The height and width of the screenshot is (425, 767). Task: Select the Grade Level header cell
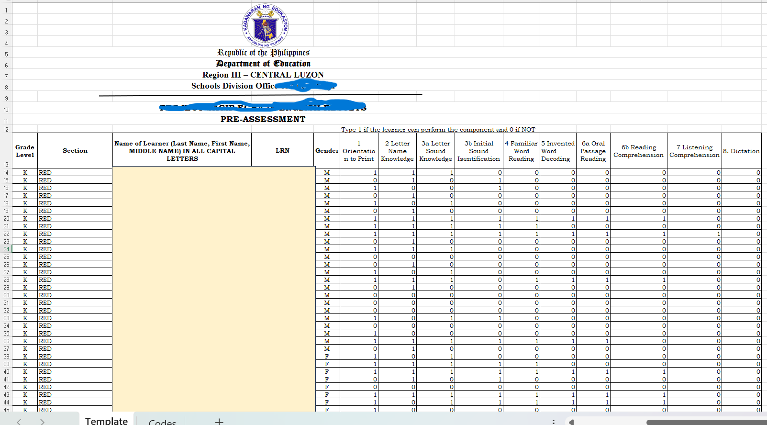point(25,151)
